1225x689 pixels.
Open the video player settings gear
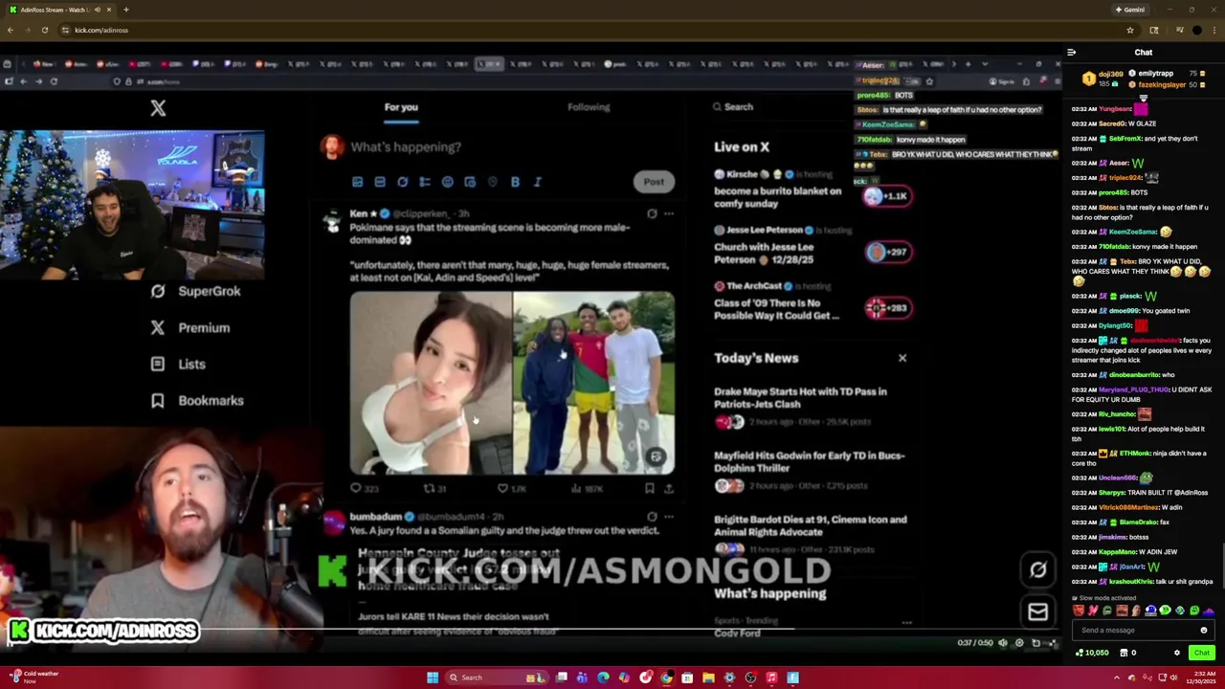[x=1019, y=643]
